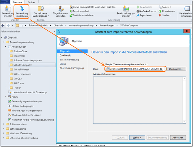Click the Durchsuchen button
Image resolution: width=193 pixels, height=147 pixels.
[x=176, y=69]
